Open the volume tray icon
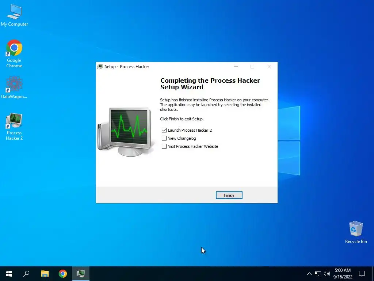This screenshot has height=281, width=374. tap(327, 274)
